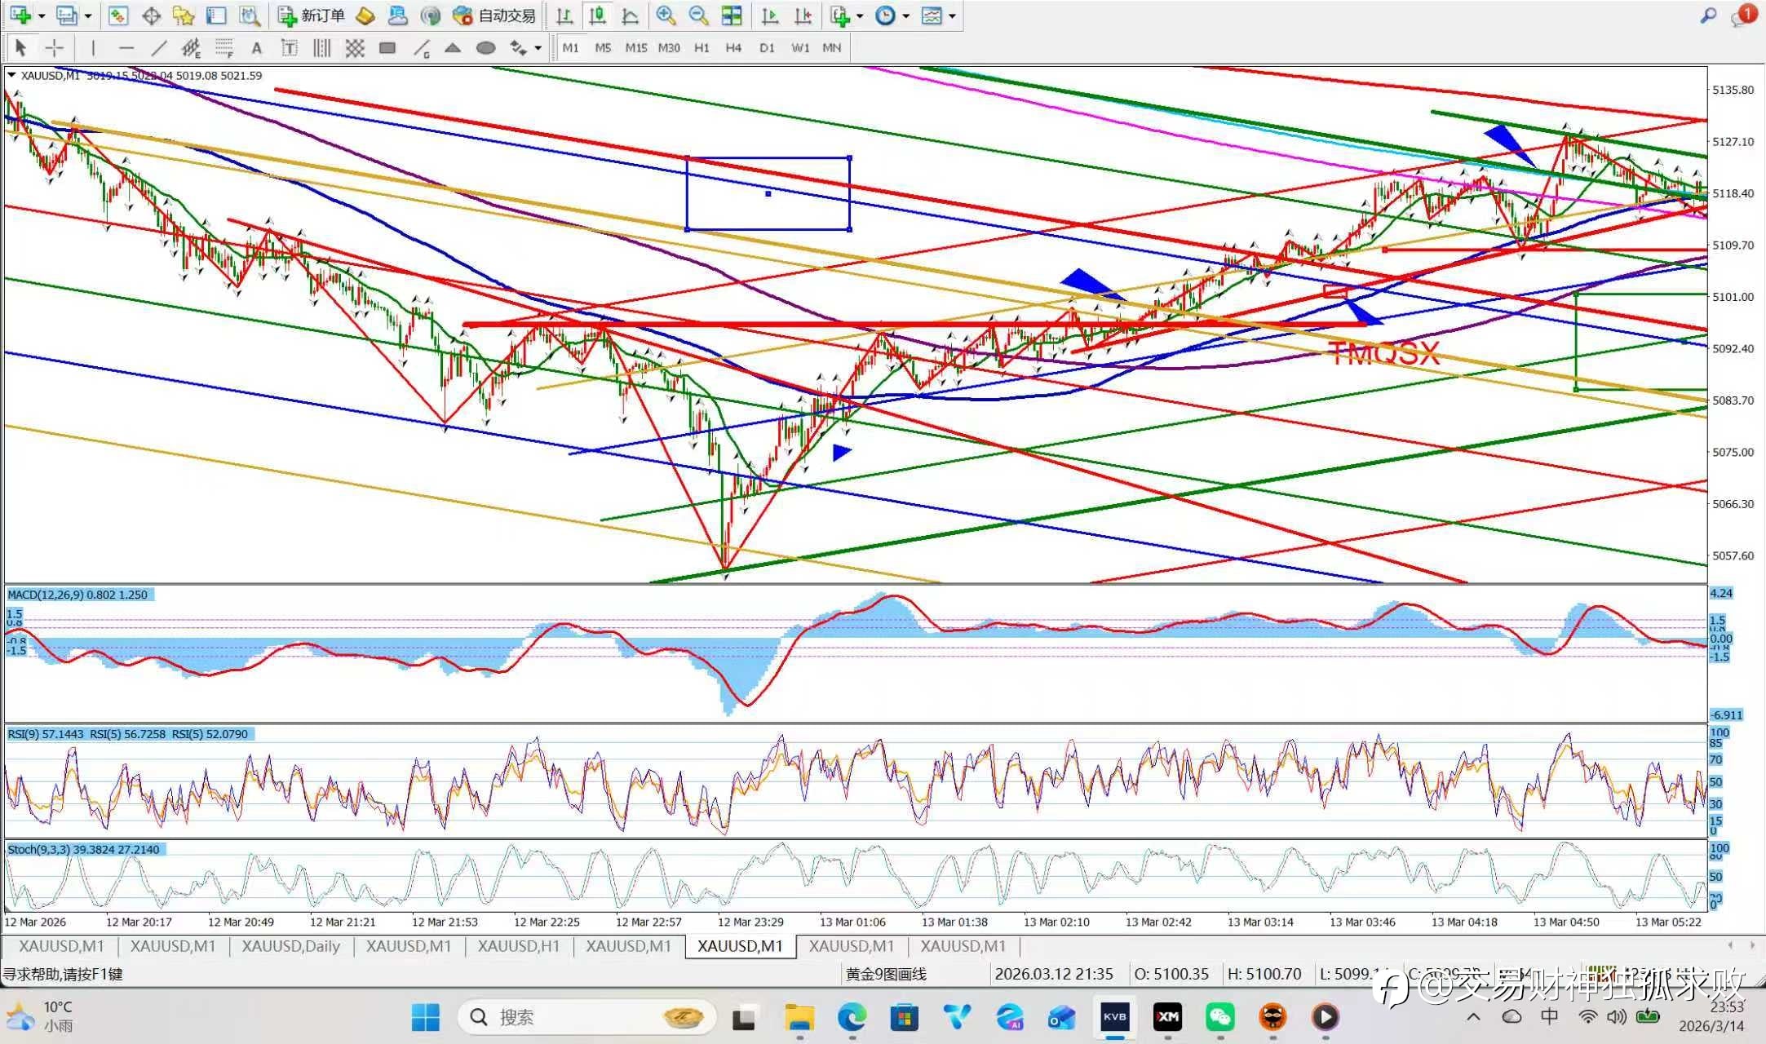
Task: Select the ellipse drawing tool
Action: (485, 48)
